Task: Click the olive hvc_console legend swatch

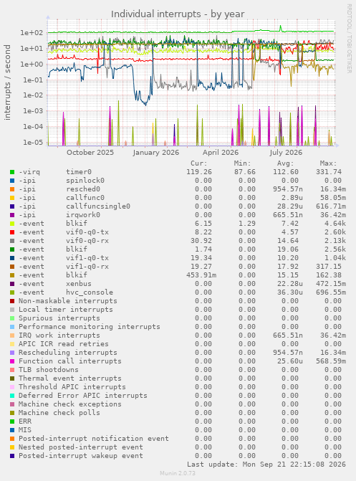Action: click(12, 292)
